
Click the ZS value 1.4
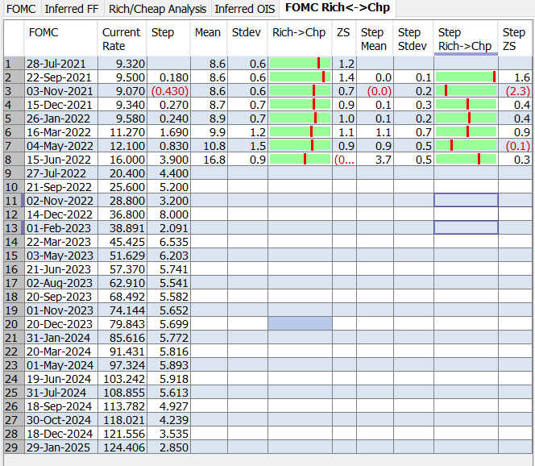click(x=344, y=77)
